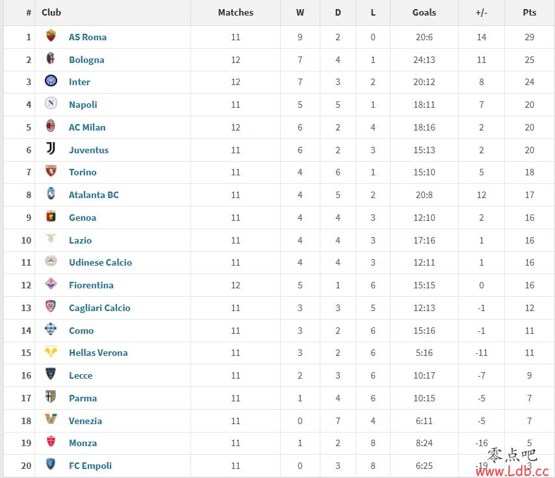This screenshot has width=555, height=478.
Task: Open the Udinese Calcio link
Action: coord(101,262)
